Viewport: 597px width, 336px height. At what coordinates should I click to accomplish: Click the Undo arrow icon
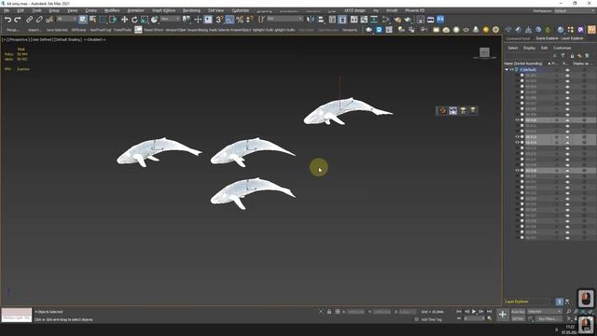pos(7,20)
